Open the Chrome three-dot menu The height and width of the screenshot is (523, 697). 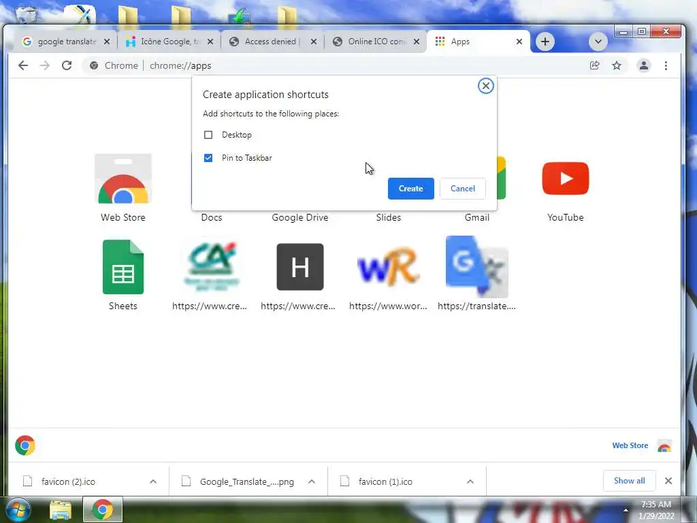(x=666, y=66)
